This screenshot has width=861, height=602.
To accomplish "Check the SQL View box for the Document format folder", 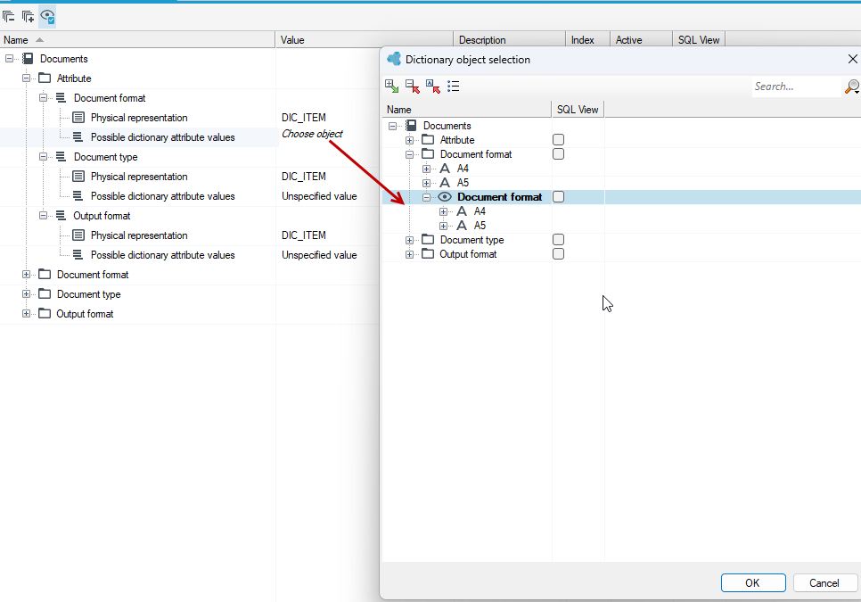I will pyautogui.click(x=559, y=154).
